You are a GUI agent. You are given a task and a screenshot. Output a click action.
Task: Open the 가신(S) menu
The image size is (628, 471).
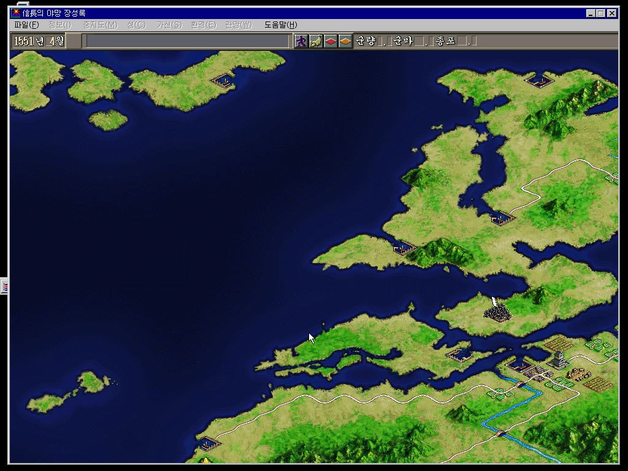tap(169, 25)
